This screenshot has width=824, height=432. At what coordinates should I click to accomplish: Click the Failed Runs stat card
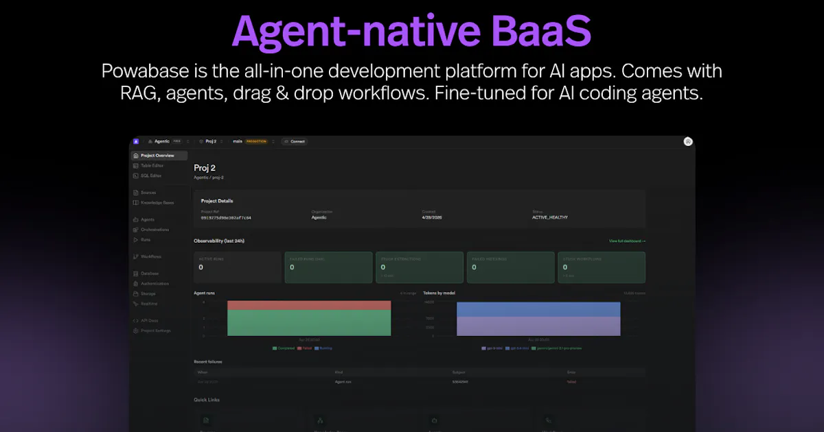(328, 267)
